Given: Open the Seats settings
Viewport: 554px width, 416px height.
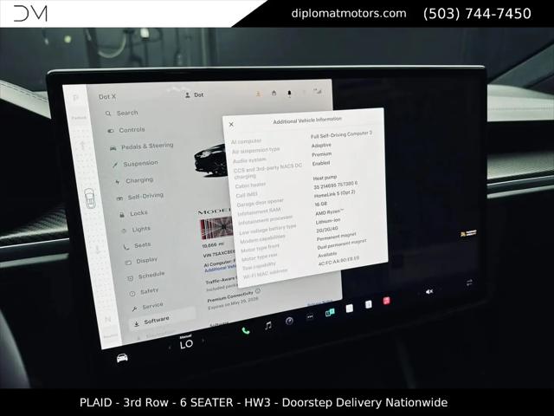Looking at the screenshot, I should [137, 245].
